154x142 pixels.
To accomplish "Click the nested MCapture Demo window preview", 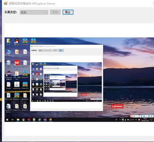I will pos(67,78).
